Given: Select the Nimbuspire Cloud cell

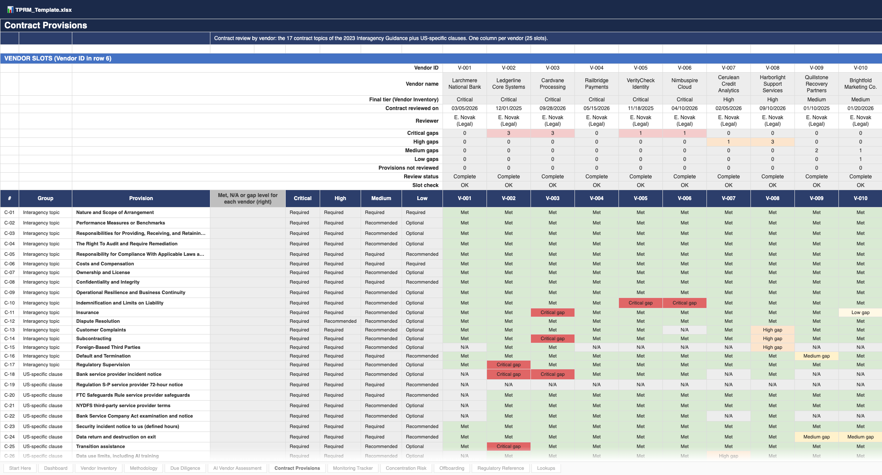Looking at the screenshot, I should (685, 84).
